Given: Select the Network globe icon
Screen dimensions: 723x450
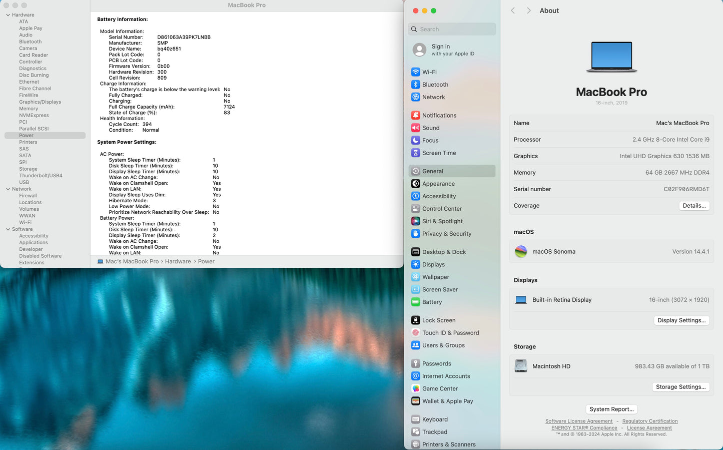Looking at the screenshot, I should (415, 97).
